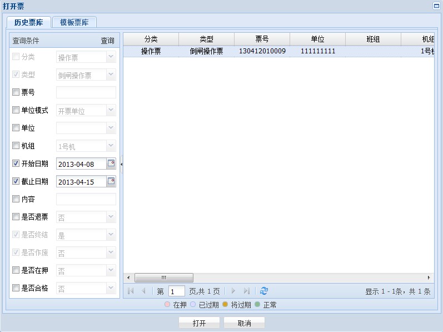Go to first page of results

tap(131, 291)
